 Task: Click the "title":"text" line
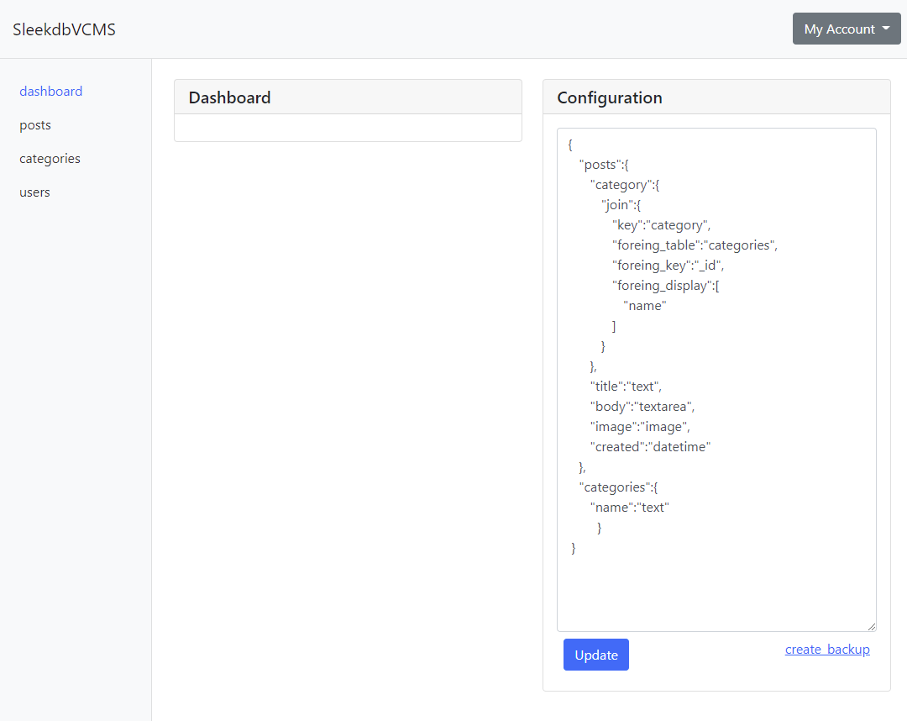click(x=626, y=387)
